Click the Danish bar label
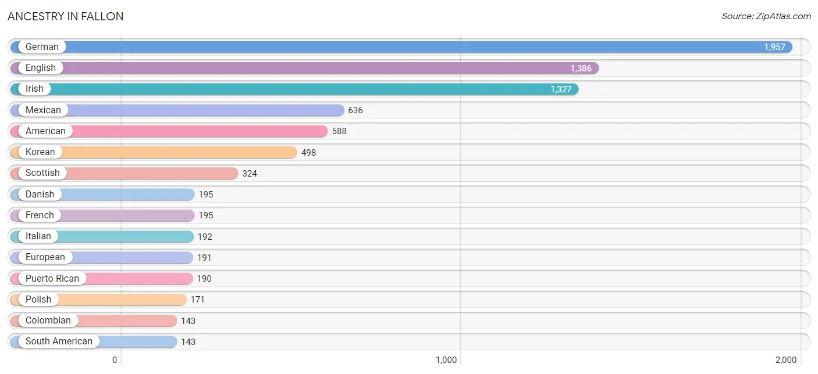Image resolution: width=818 pixels, height=374 pixels. [40, 194]
